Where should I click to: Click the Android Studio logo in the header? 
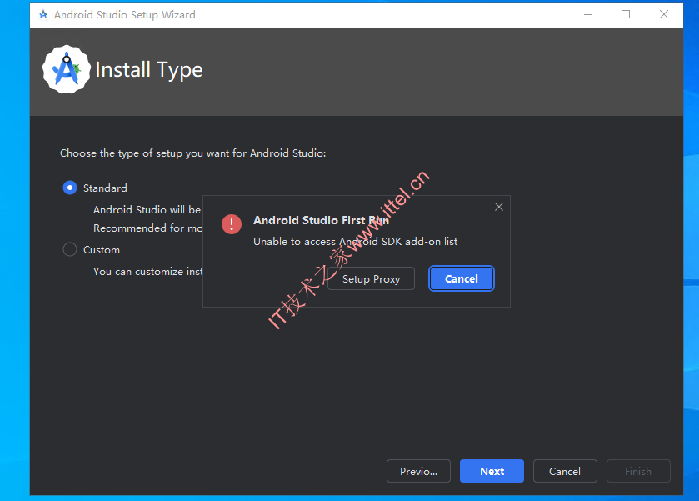tap(67, 69)
